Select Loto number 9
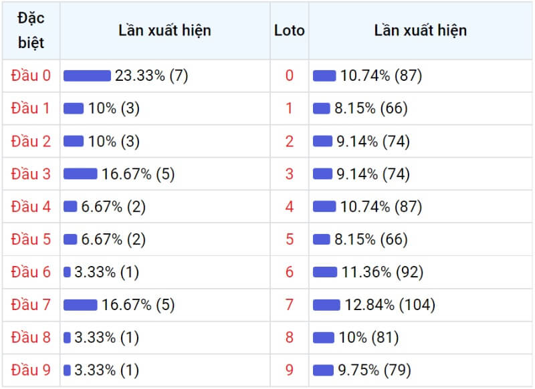Image resolution: width=535 pixels, height=389 pixels. [x=290, y=370]
